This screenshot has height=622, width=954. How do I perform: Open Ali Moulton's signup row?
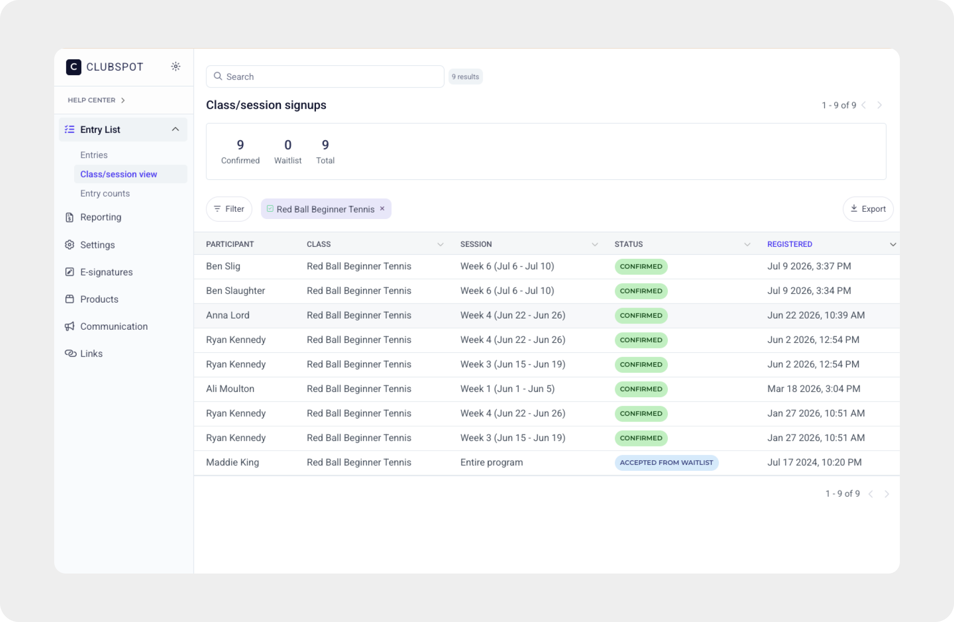click(x=547, y=389)
